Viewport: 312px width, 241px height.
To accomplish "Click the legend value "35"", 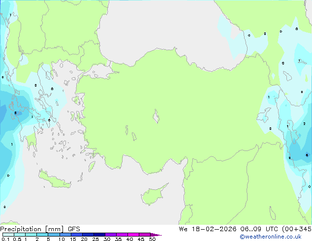I will [x=118, y=239].
